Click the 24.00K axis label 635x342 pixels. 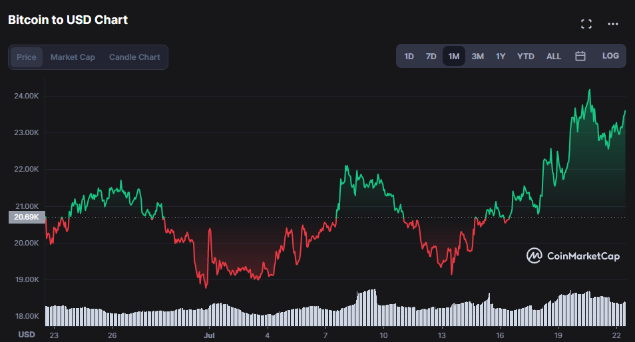pyautogui.click(x=27, y=96)
